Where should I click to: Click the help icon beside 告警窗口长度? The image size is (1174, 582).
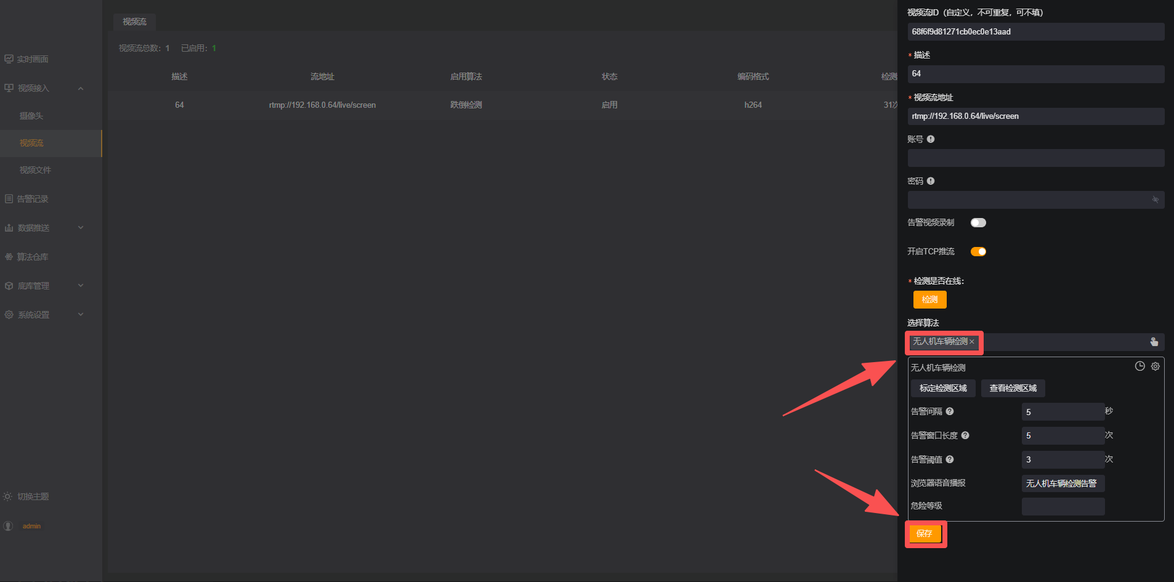[x=965, y=435]
